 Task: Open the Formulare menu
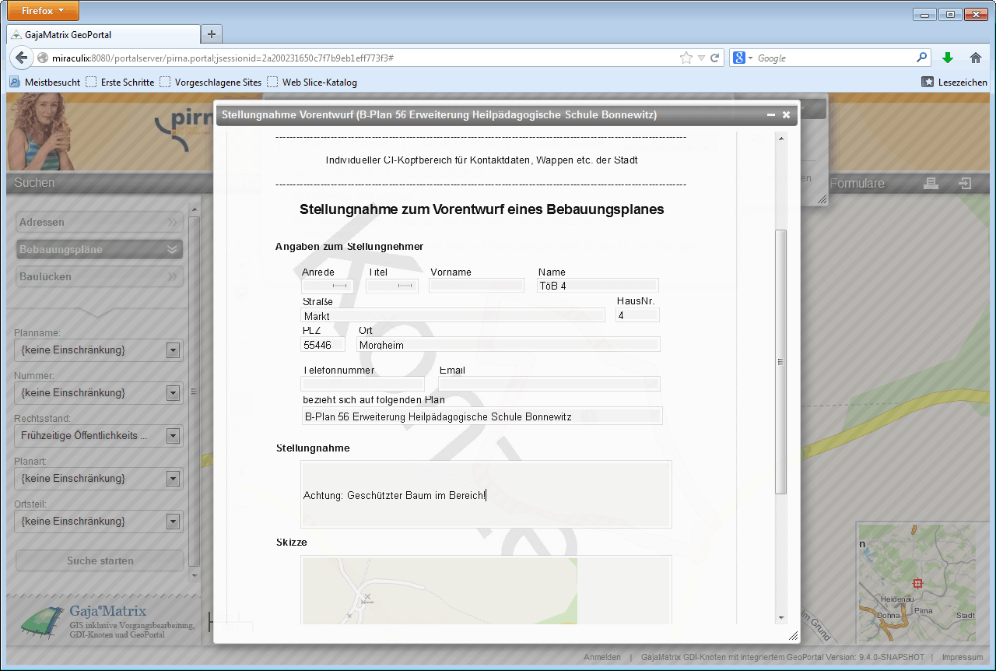pyautogui.click(x=857, y=184)
